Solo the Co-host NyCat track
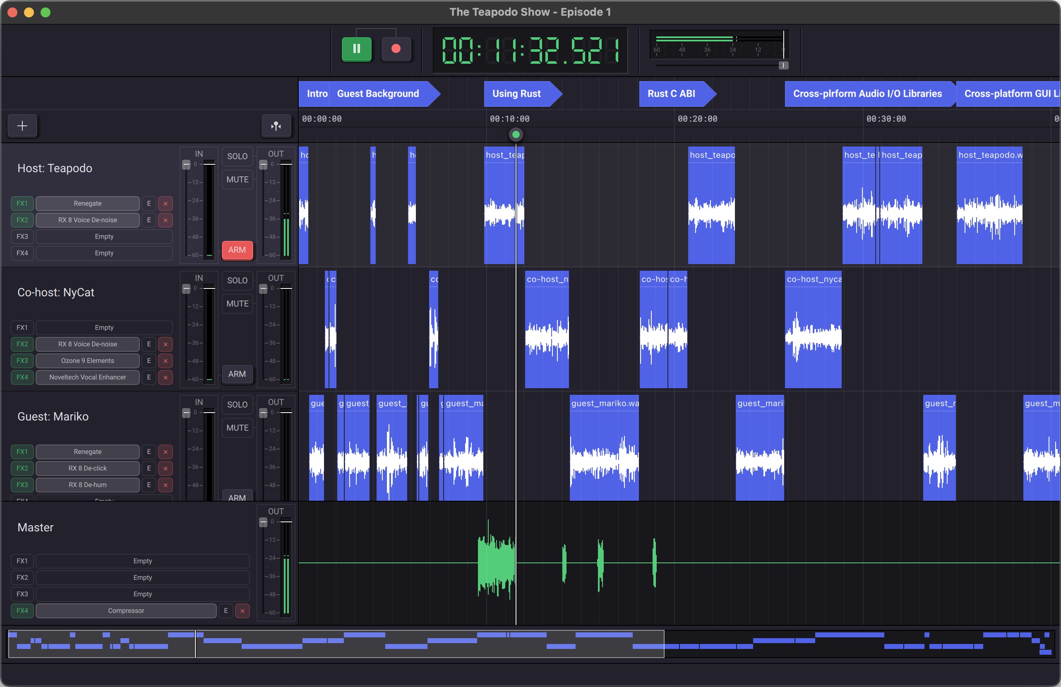Screen dimensions: 1061x687 237,281
